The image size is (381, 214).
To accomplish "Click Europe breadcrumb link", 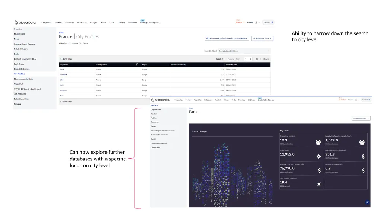I will click(x=75, y=43).
